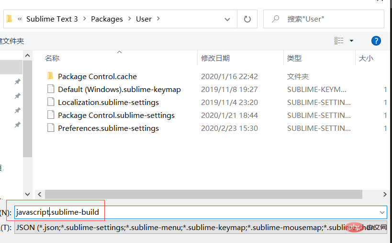Select the Package Control.cache folder name
This screenshot has height=243, width=392.
(97, 76)
